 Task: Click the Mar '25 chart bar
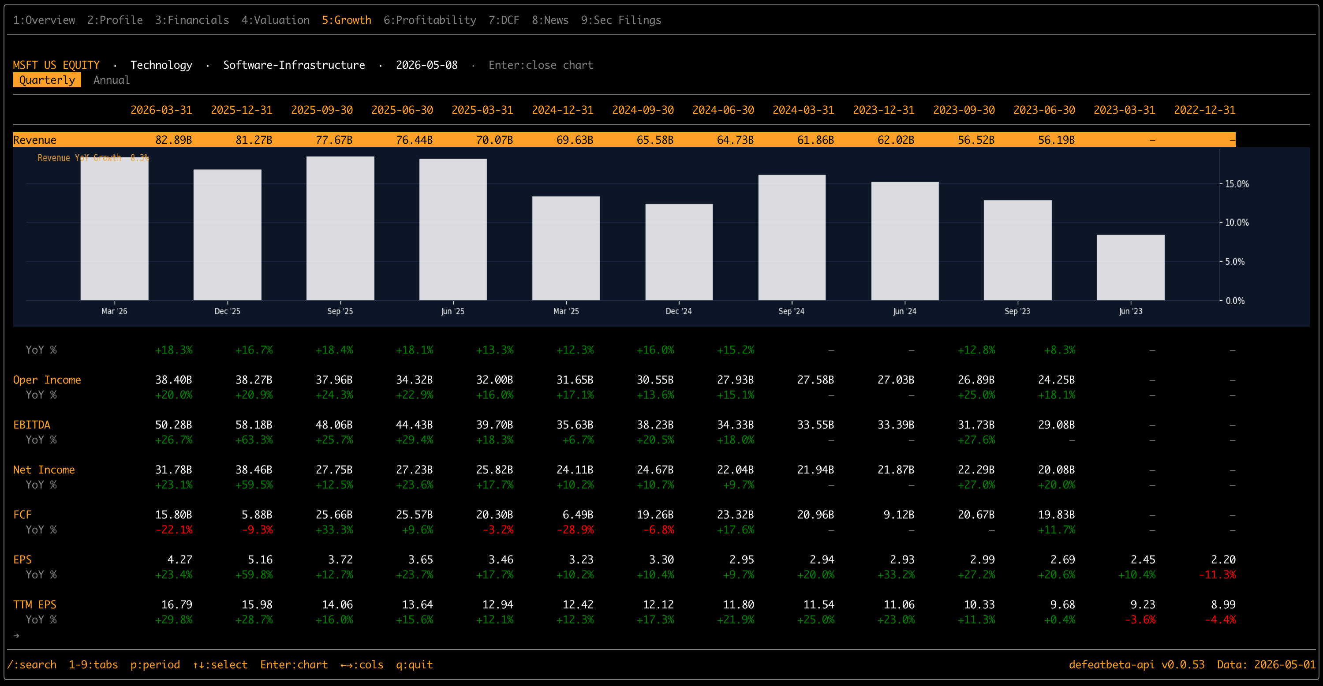(566, 249)
